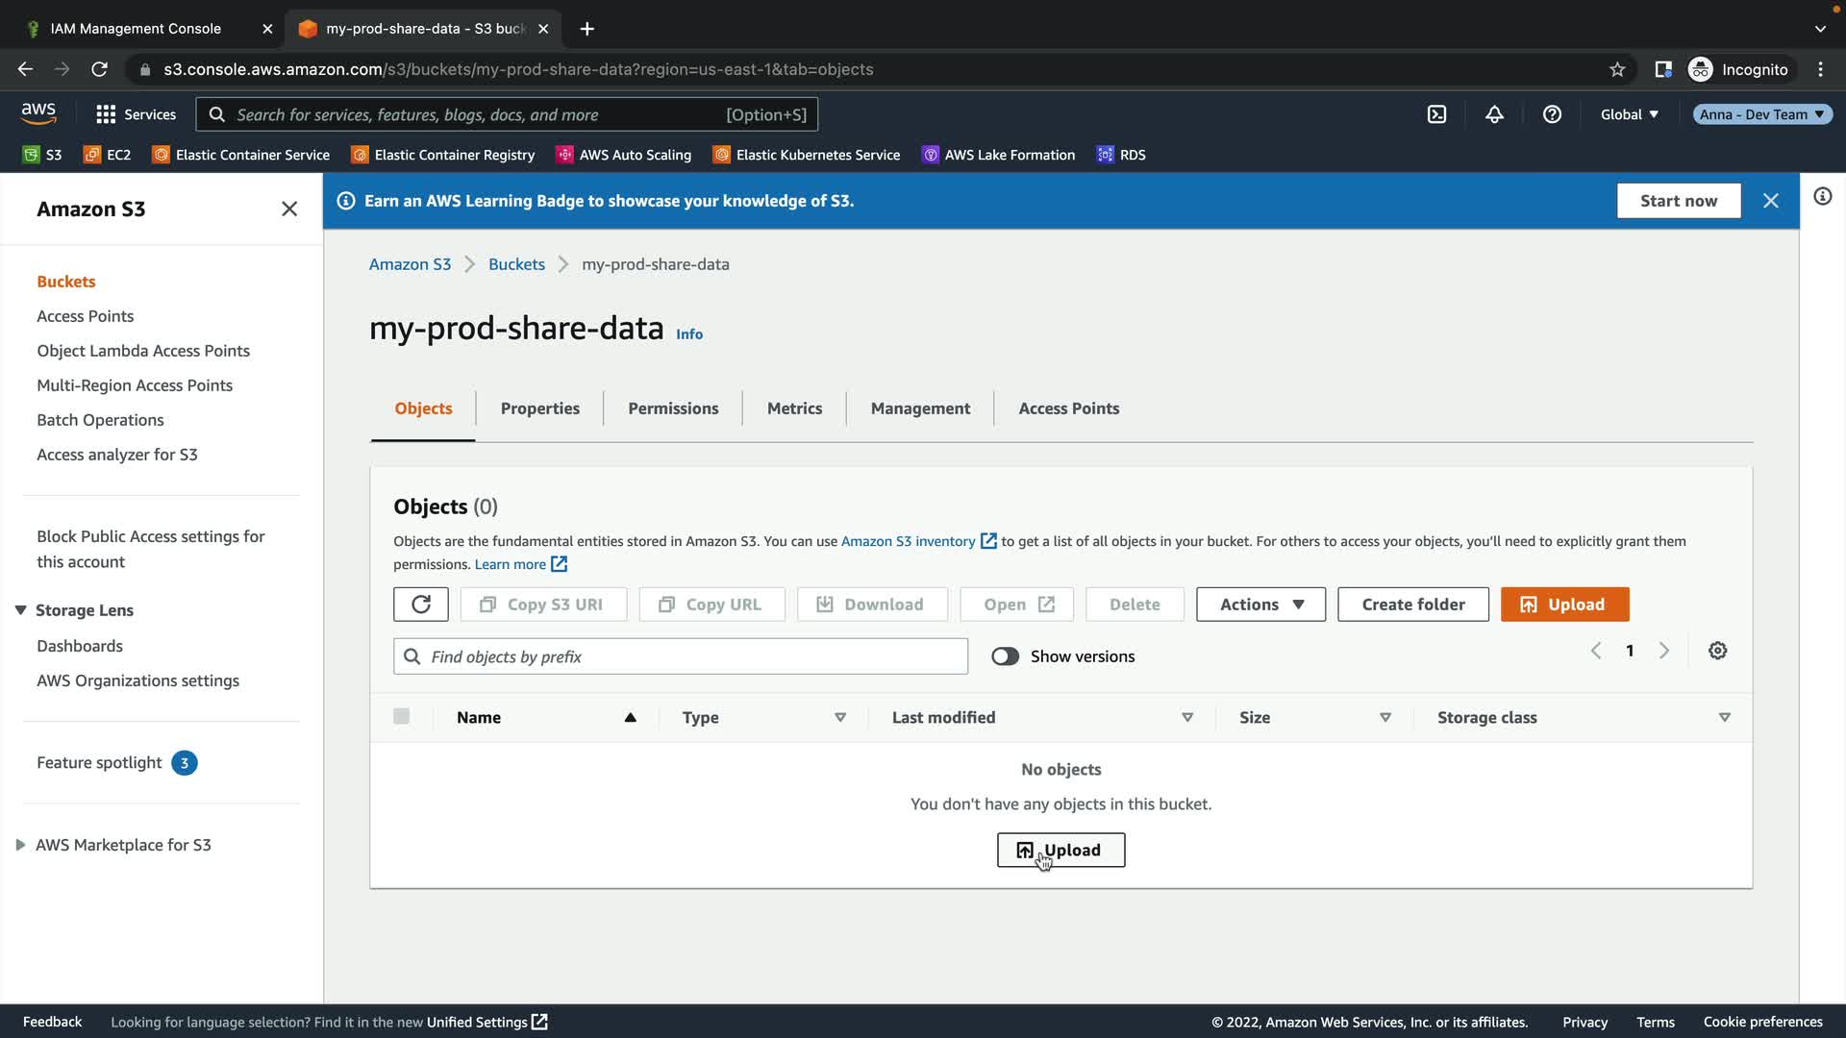The width and height of the screenshot is (1846, 1038).
Task: Open the Global region dropdown
Action: (x=1629, y=114)
